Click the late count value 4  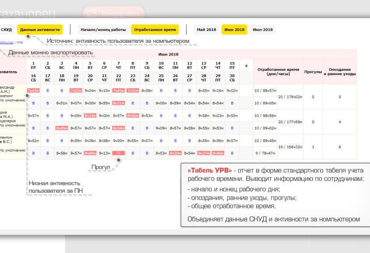340,122
